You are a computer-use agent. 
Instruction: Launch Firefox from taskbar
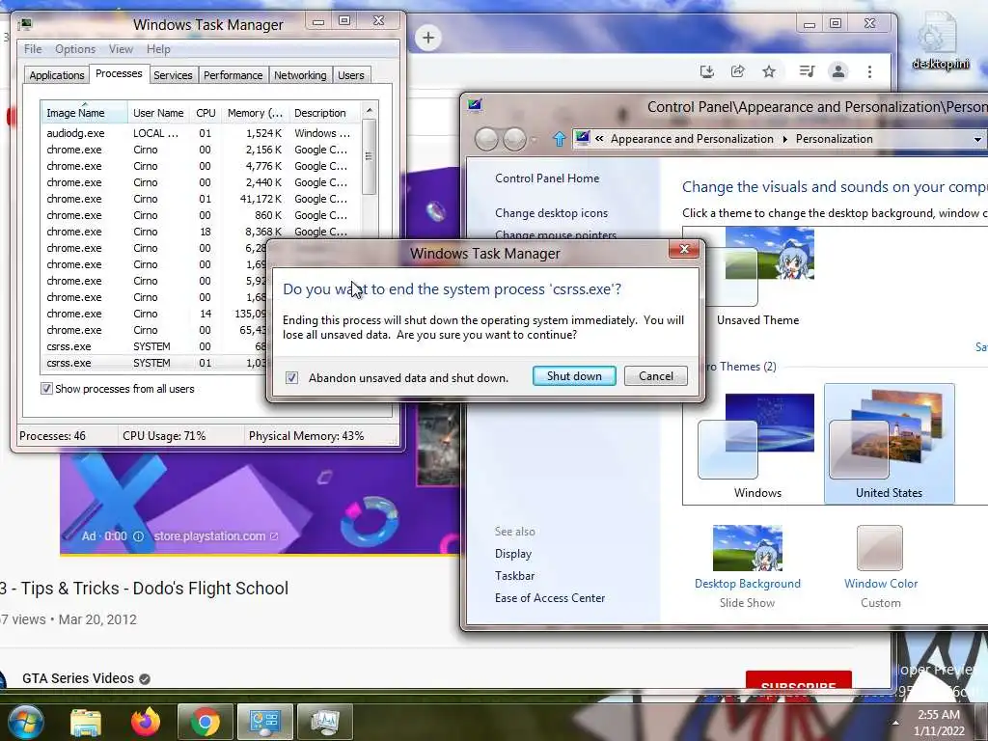pyautogui.click(x=146, y=722)
